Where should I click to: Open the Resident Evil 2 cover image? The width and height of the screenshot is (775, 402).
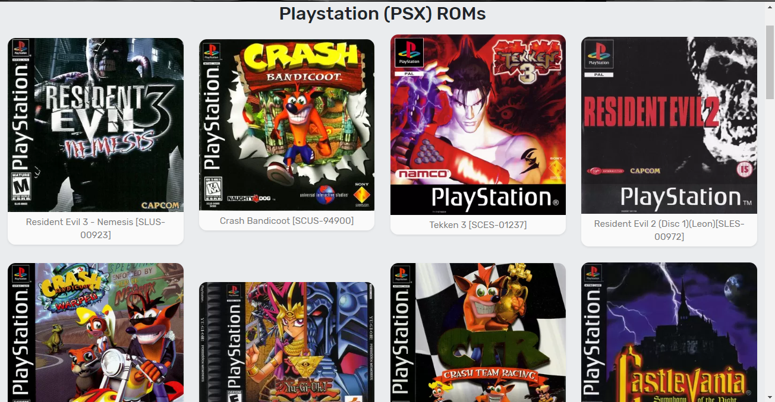(669, 125)
